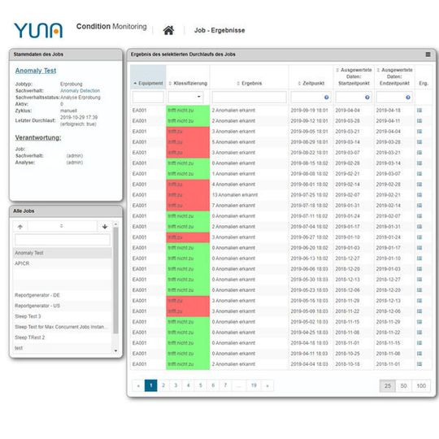Open result details for the 2019-08-08 row

(419, 174)
